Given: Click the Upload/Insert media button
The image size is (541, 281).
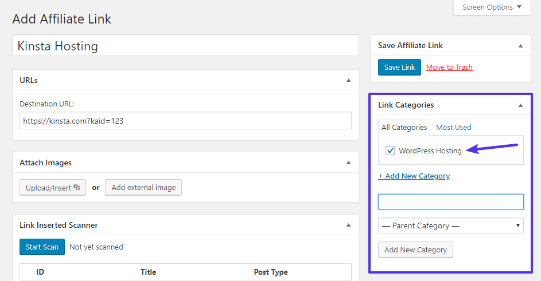Looking at the screenshot, I should (x=53, y=187).
